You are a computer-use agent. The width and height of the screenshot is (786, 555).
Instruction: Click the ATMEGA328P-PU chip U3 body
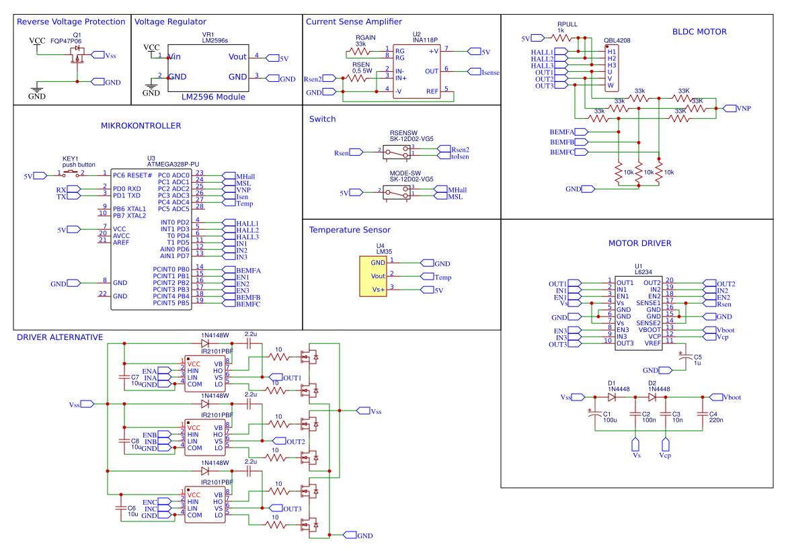(x=151, y=239)
